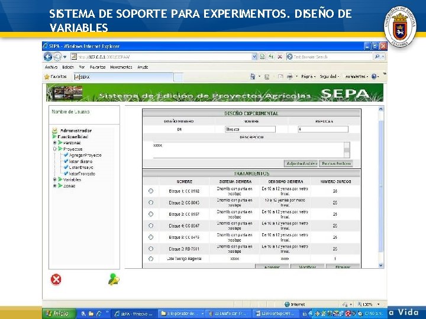Click the read mail icon in command bar
This screenshot has width=426, height=319.
pyautogui.click(x=280, y=77)
